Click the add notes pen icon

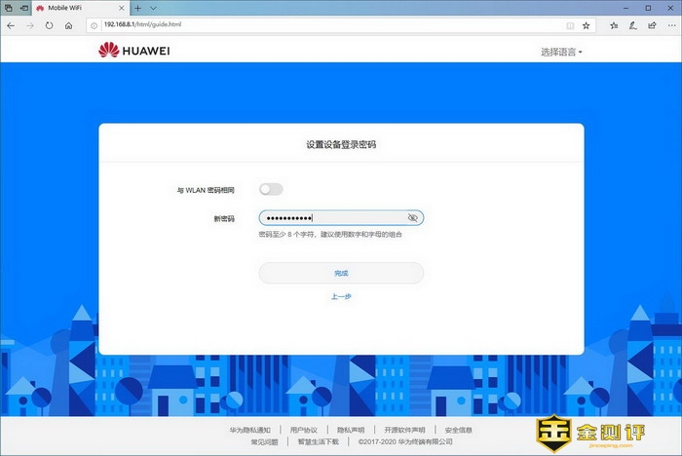[633, 25]
